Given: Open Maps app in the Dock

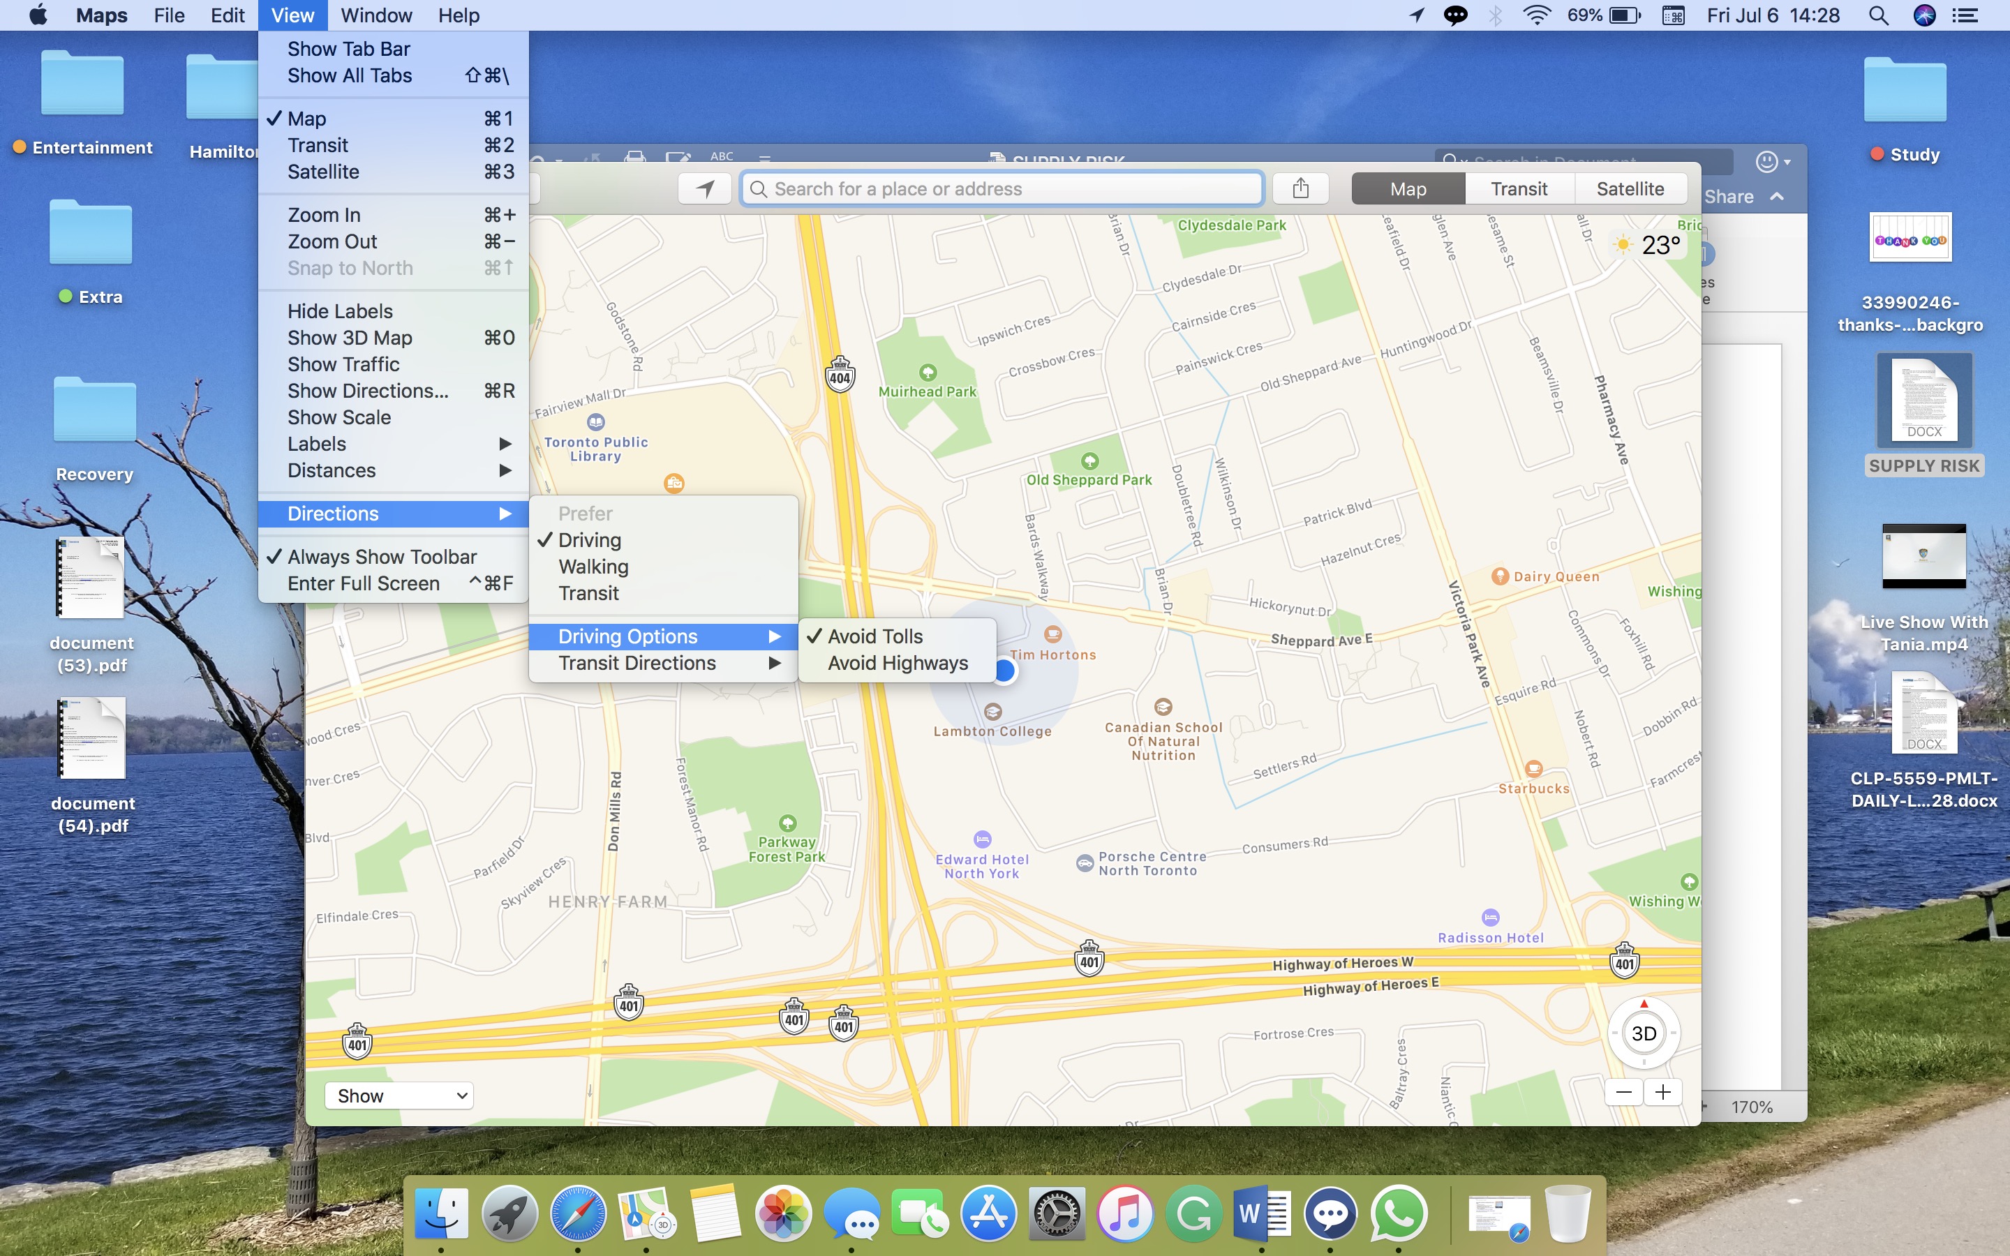Looking at the screenshot, I should 646,1213.
